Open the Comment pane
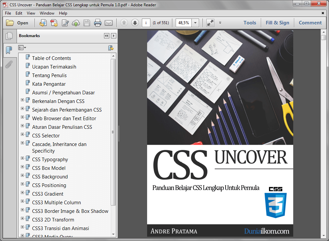This screenshot has height=241, width=329. [310, 23]
